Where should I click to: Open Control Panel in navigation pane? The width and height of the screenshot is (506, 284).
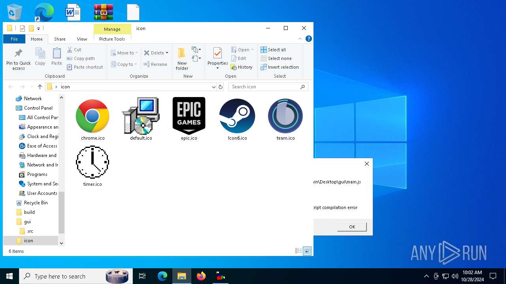(x=38, y=108)
